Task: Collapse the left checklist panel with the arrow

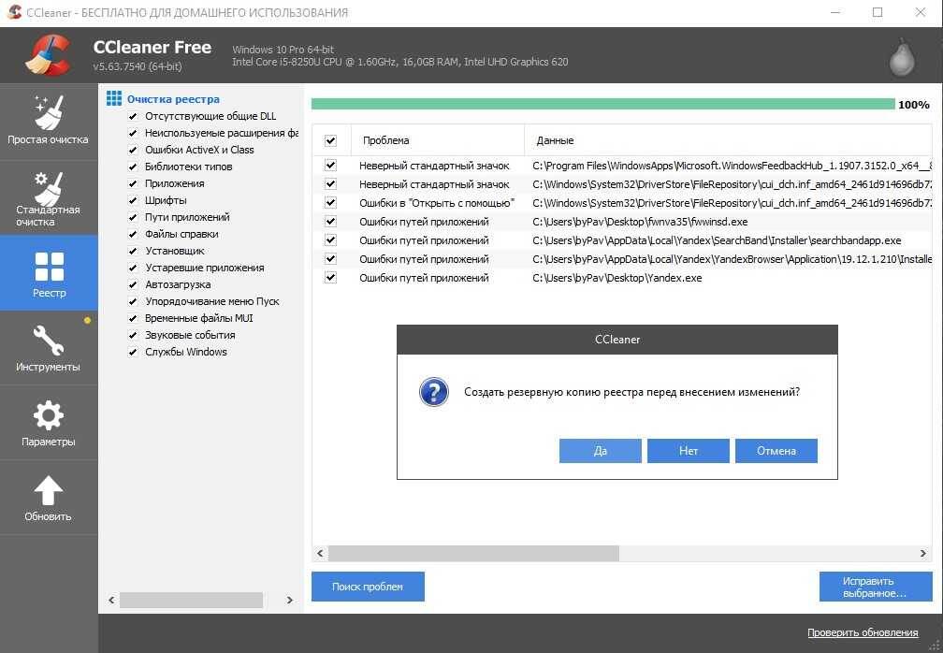Action: [x=109, y=600]
